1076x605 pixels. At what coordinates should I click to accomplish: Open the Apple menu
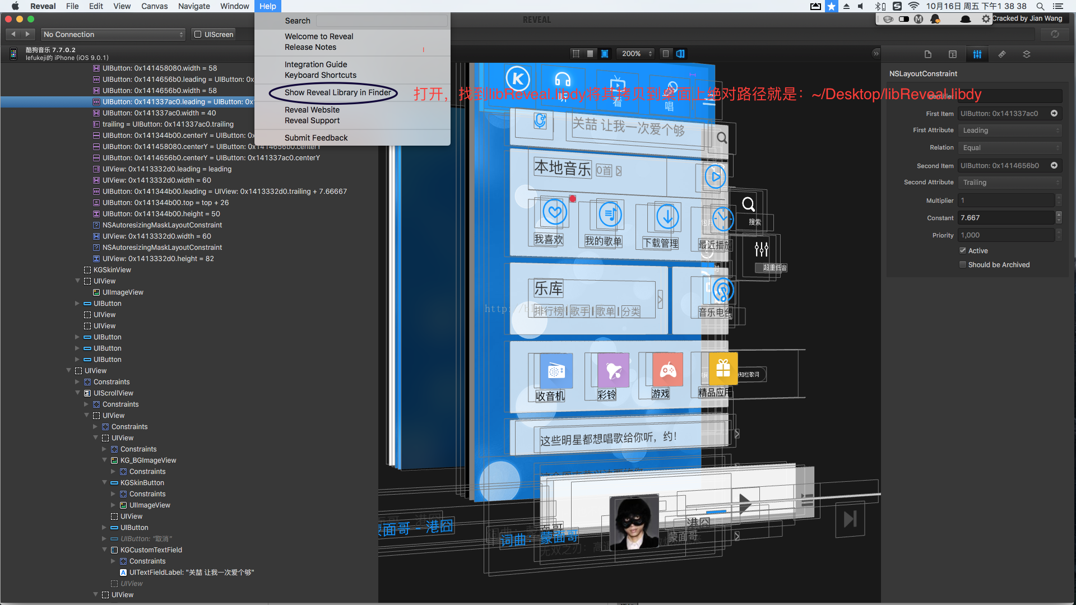coord(15,6)
